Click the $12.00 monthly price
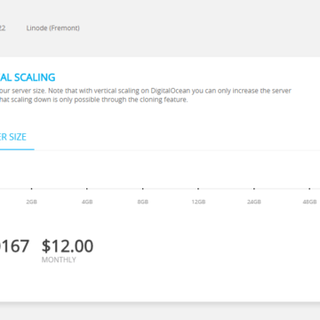The width and height of the screenshot is (320, 320). coord(68,246)
